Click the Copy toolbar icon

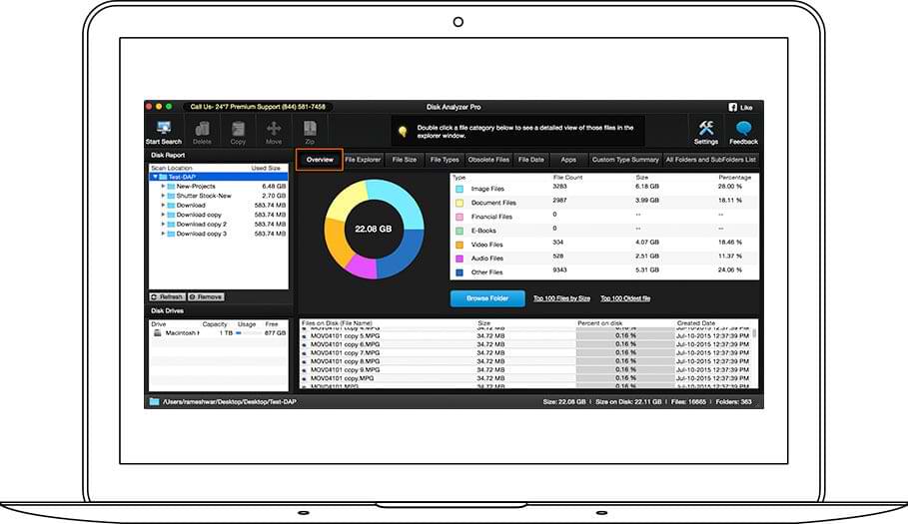238,129
